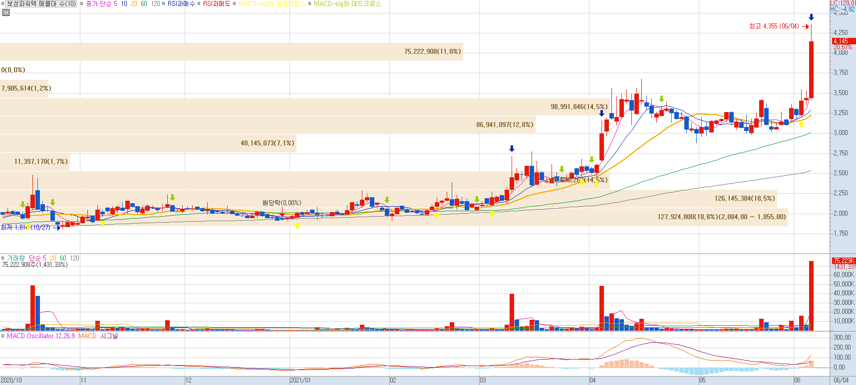Click the 2020/10 date axis label
This screenshot has height=385, width=856.
click(11, 381)
